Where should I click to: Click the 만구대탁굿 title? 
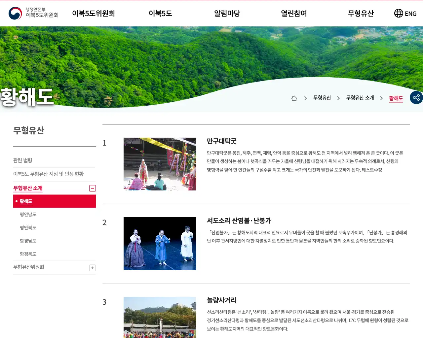(x=221, y=141)
